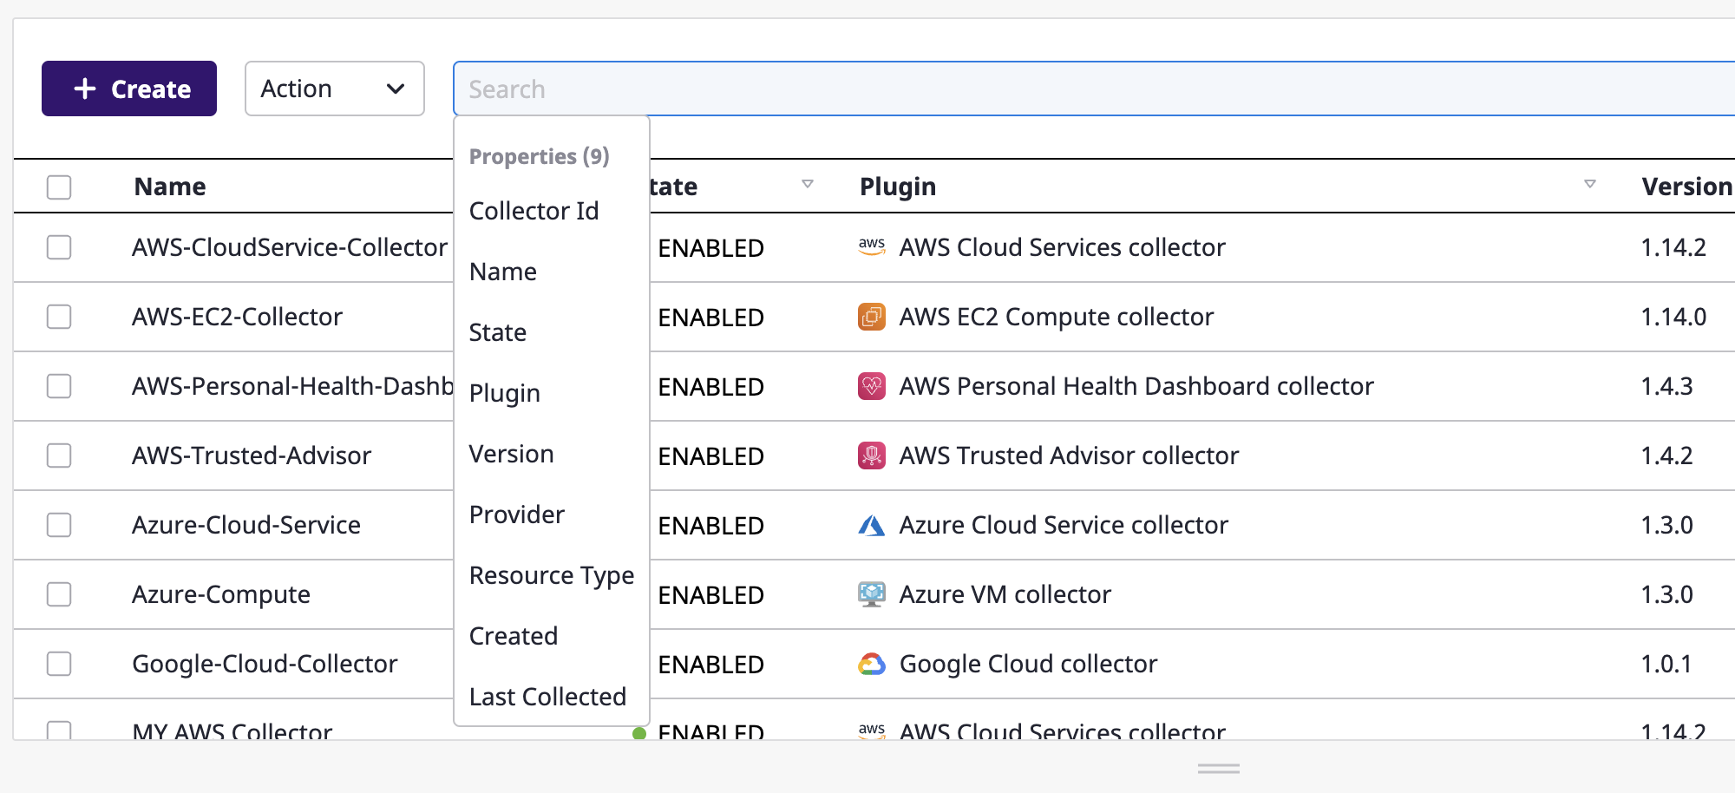Click the Create button
This screenshot has height=793, width=1735.
129,88
